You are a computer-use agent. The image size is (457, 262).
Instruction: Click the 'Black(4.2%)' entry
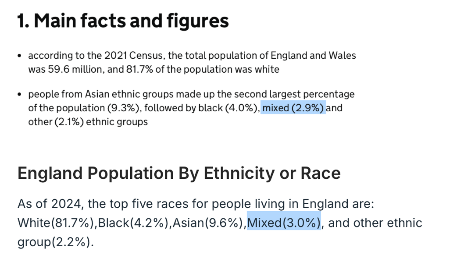133,223
